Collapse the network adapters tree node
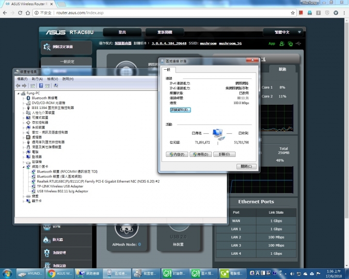This screenshot has width=349, height=279. pos(24,167)
